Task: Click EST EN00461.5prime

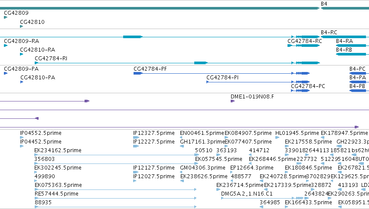Action: pyautogui.click(x=202, y=133)
